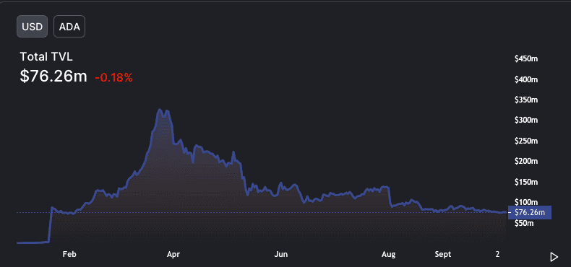Click the $250m y-axis label
The width and height of the screenshot is (571, 267).
coord(526,141)
